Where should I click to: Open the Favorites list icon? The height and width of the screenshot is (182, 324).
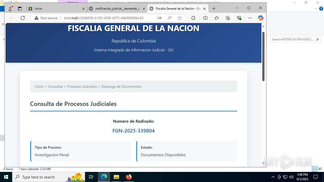(x=217, y=18)
